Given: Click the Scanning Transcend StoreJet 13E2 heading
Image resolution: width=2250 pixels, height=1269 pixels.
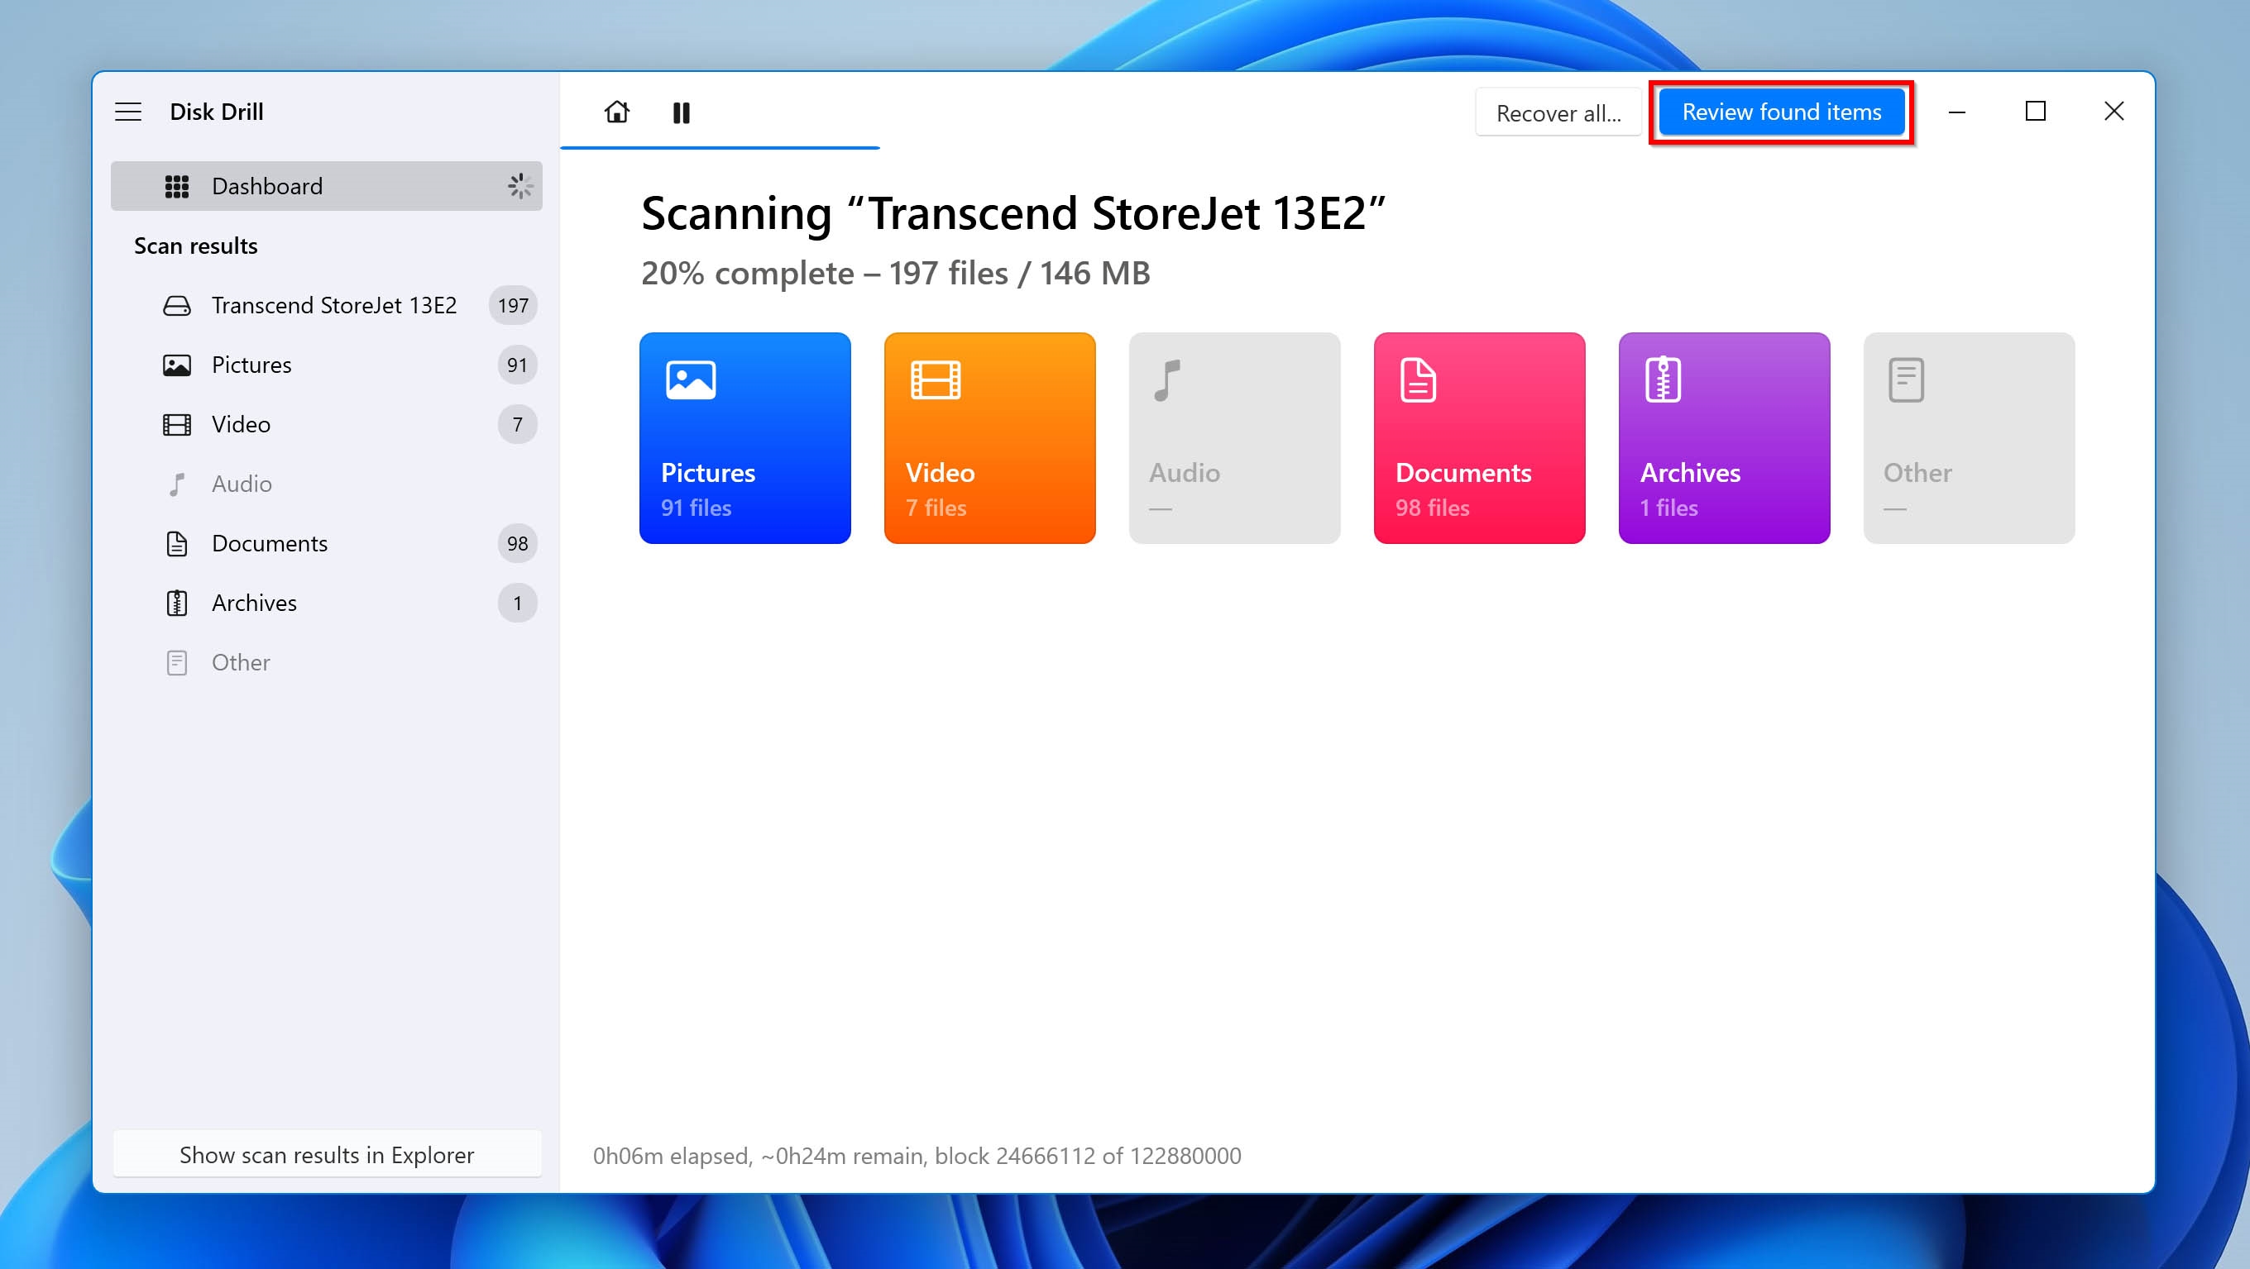Looking at the screenshot, I should 1013,213.
